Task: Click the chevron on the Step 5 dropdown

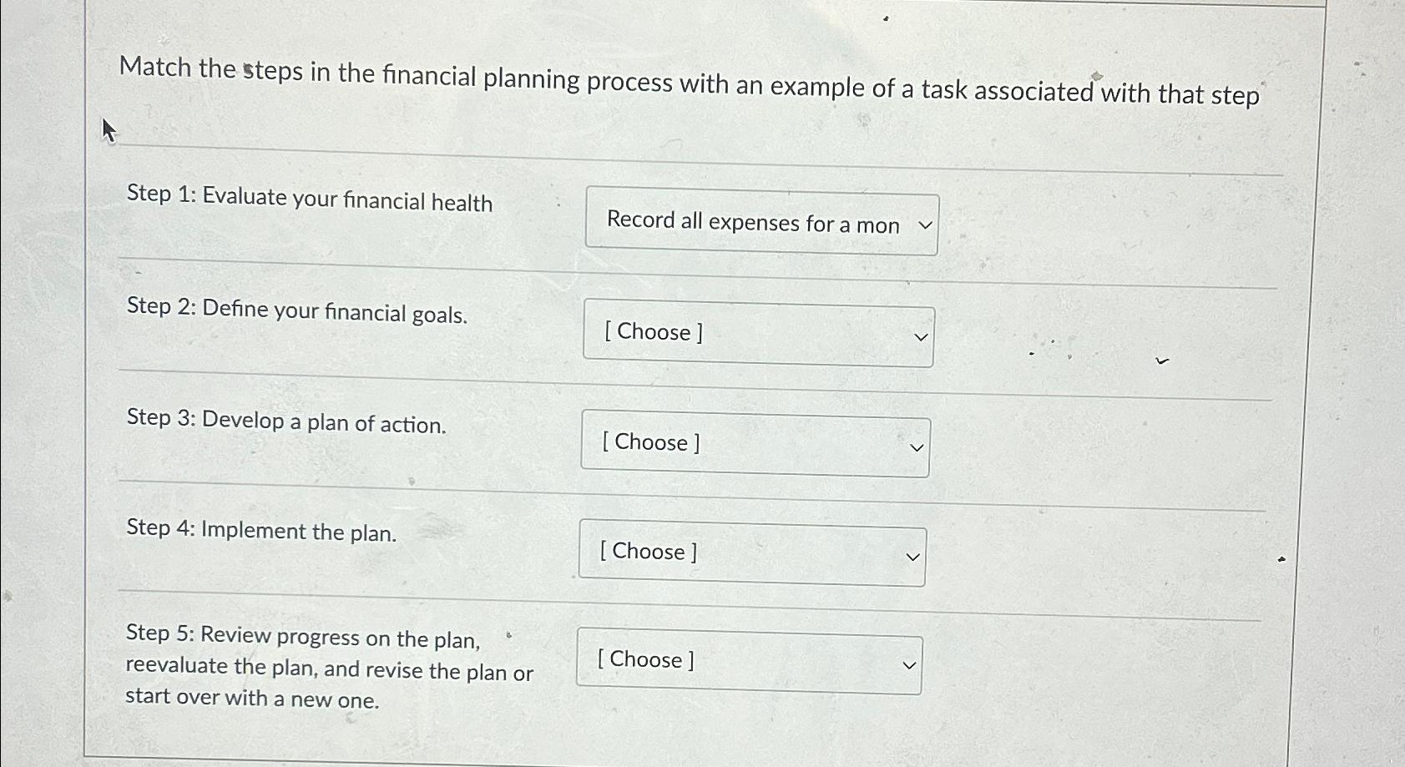Action: [x=908, y=665]
